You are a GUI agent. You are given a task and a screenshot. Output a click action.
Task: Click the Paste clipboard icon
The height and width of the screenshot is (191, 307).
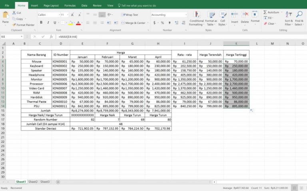(x=6, y=15)
